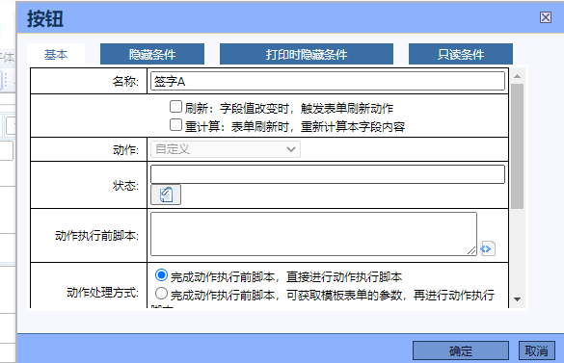The height and width of the screenshot is (363, 564).
Task: Enable the 重计算 checkbox
Action: coord(175,125)
